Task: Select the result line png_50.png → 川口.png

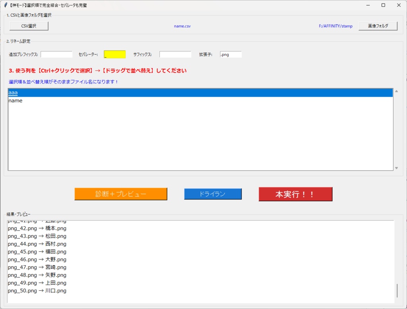Action: tap(37, 291)
